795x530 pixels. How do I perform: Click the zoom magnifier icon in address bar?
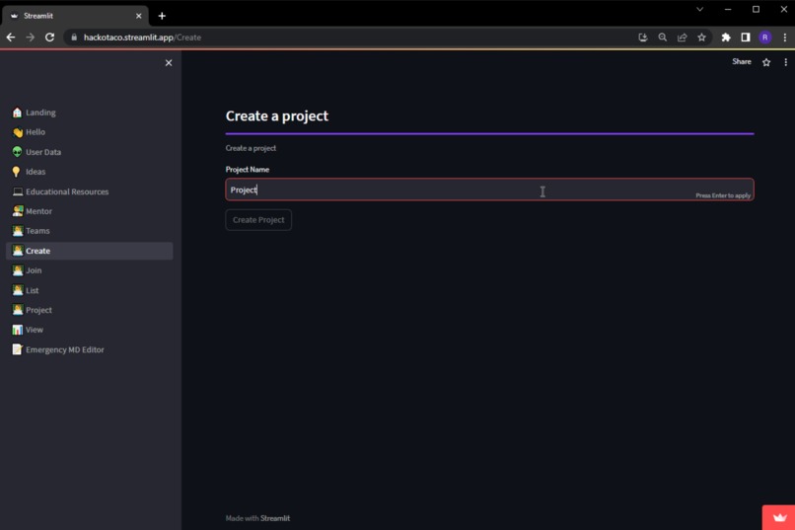click(x=663, y=38)
